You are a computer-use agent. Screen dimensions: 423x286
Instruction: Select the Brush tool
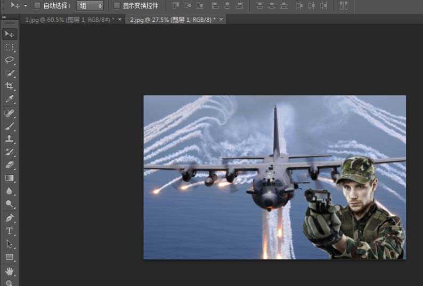tap(10, 127)
